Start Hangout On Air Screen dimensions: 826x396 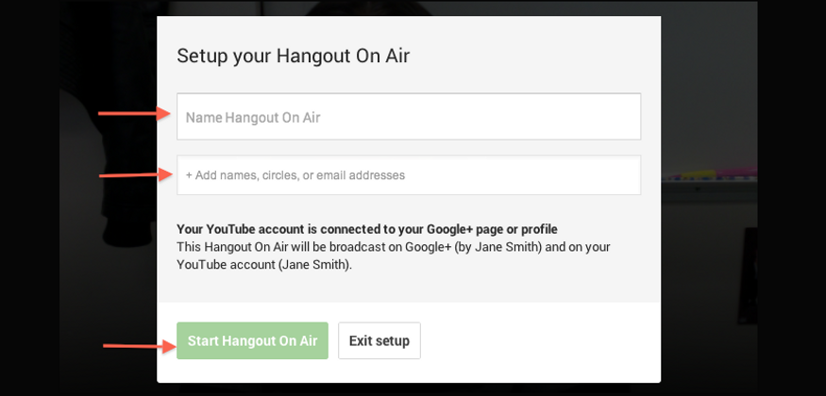point(252,340)
